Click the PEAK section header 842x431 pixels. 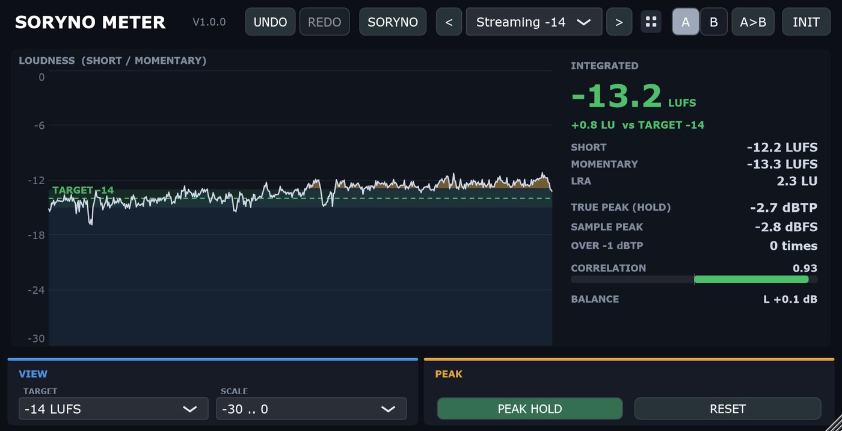(449, 374)
